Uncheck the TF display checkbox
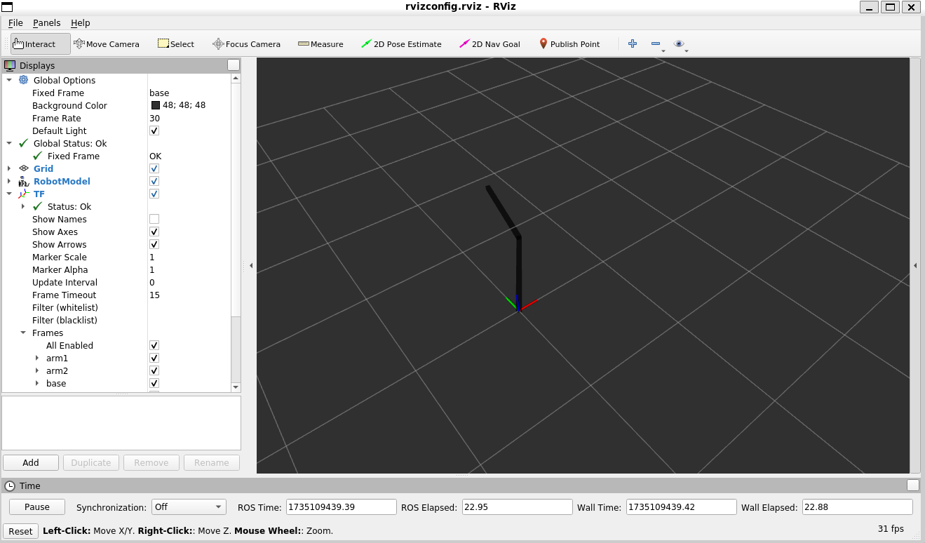 tap(154, 194)
